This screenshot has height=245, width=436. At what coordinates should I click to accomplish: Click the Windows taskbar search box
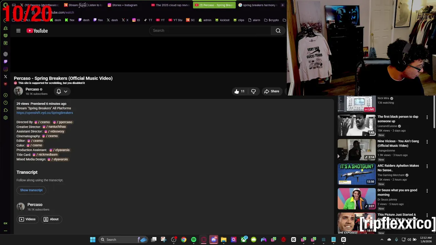tap(124, 240)
